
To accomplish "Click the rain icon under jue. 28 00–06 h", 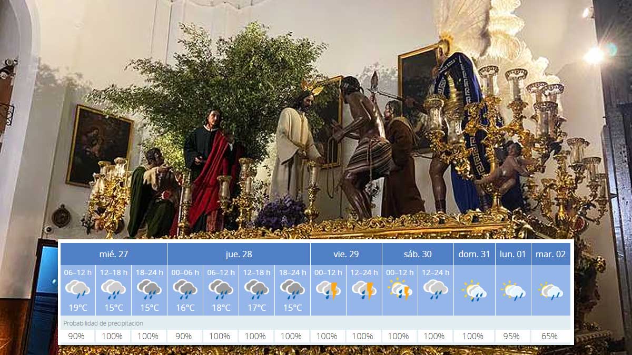I will tap(185, 290).
